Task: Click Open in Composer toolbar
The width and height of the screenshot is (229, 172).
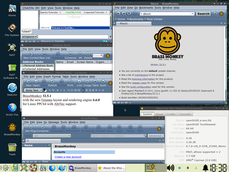Action: click(x=36, y=83)
